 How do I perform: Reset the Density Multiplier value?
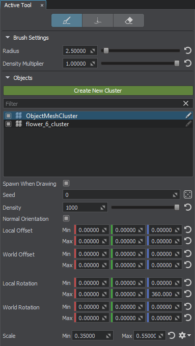click(187, 64)
